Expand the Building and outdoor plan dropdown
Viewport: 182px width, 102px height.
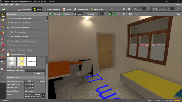[163, 9]
